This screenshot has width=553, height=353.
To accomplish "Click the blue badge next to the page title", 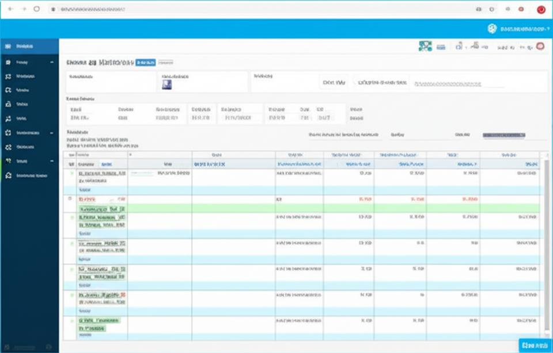I will pos(145,62).
